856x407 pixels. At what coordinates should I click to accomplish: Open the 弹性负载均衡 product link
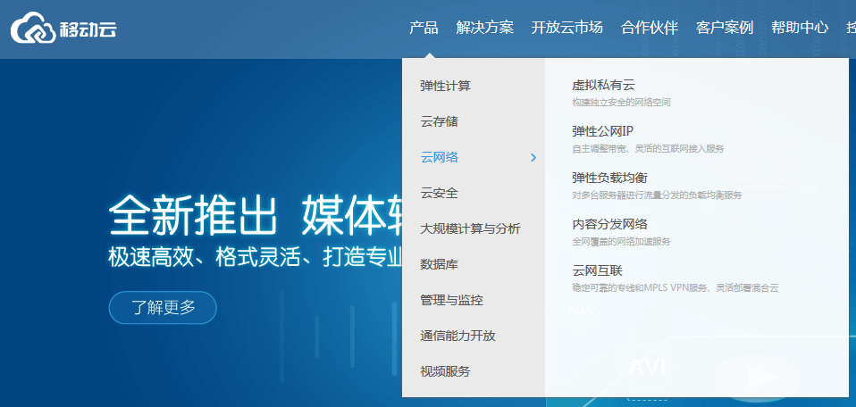[x=609, y=178]
